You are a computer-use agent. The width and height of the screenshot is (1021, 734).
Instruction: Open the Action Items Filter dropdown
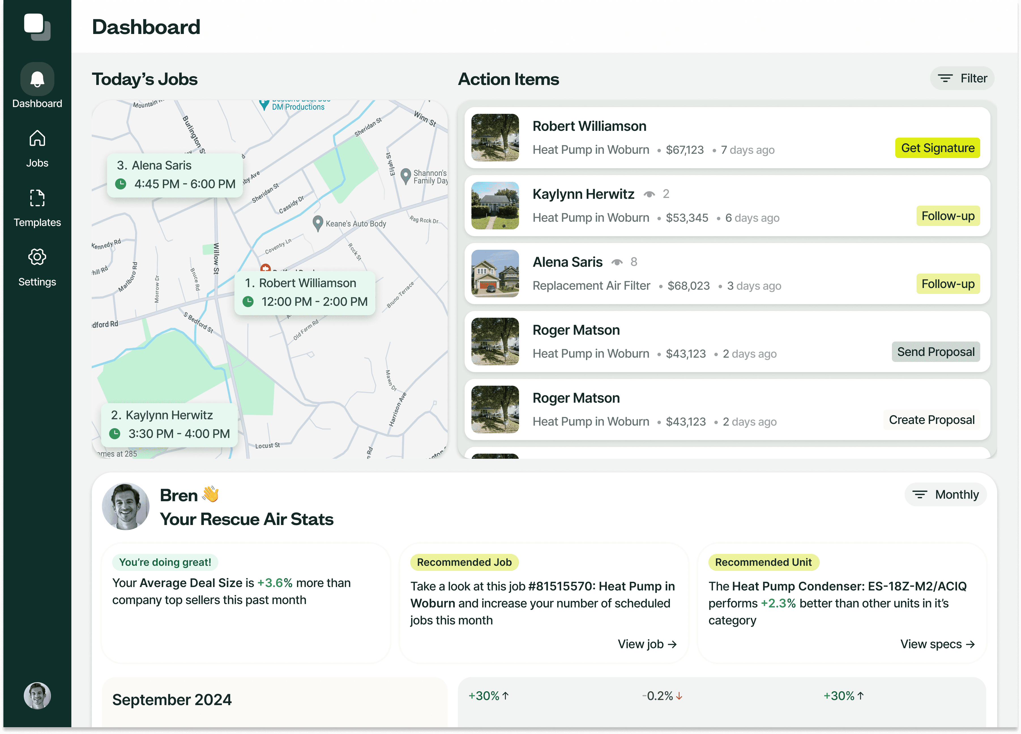[962, 79]
